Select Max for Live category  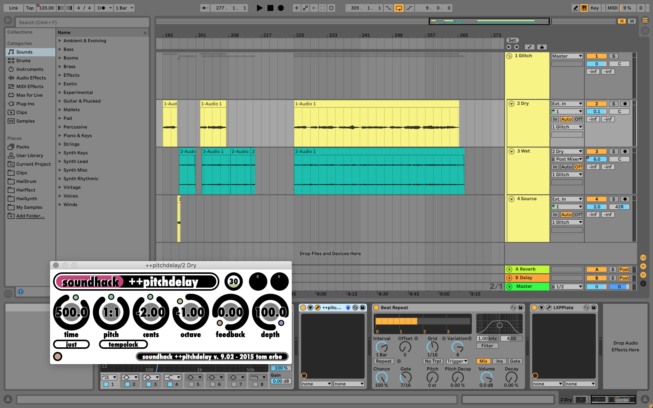click(x=29, y=95)
